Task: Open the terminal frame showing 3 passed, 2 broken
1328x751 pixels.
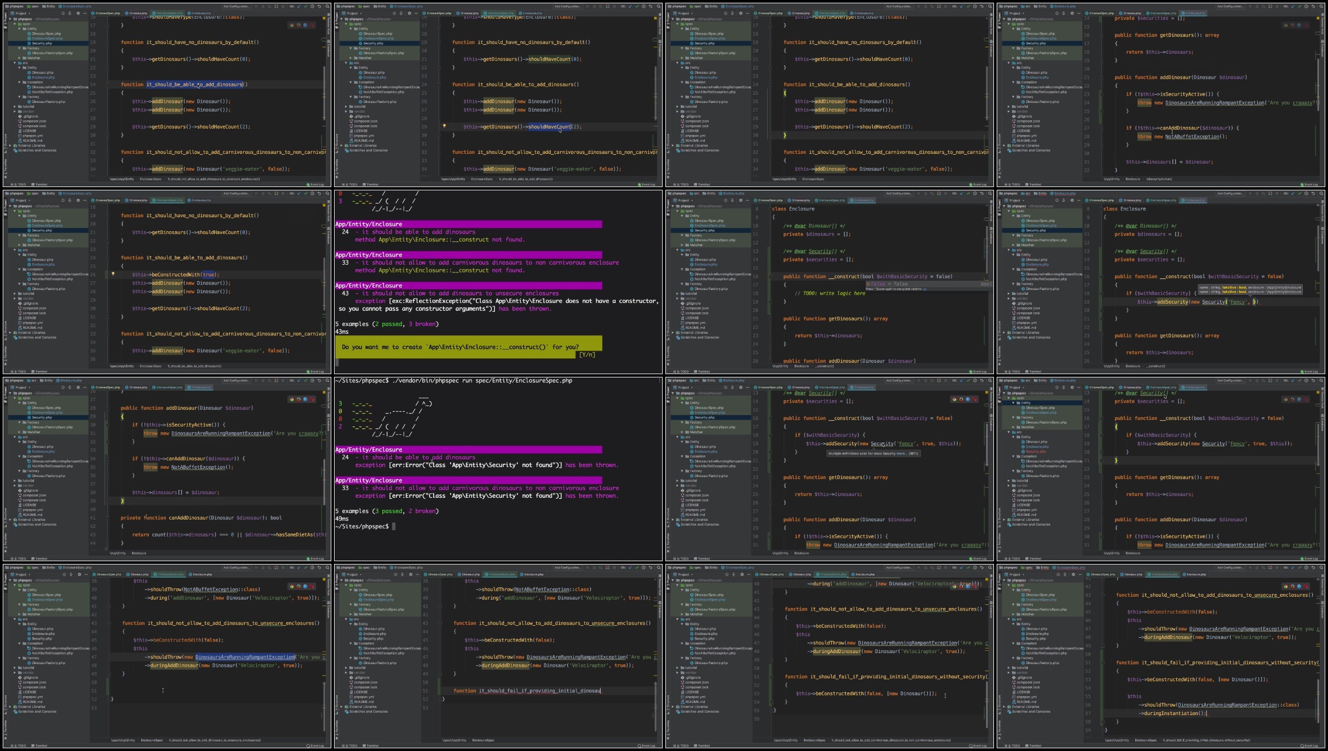Action: (498, 469)
